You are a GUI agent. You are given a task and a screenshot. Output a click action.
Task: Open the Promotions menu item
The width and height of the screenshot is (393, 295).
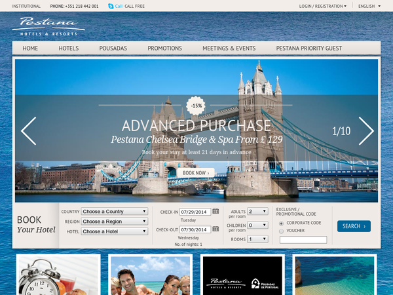point(164,48)
